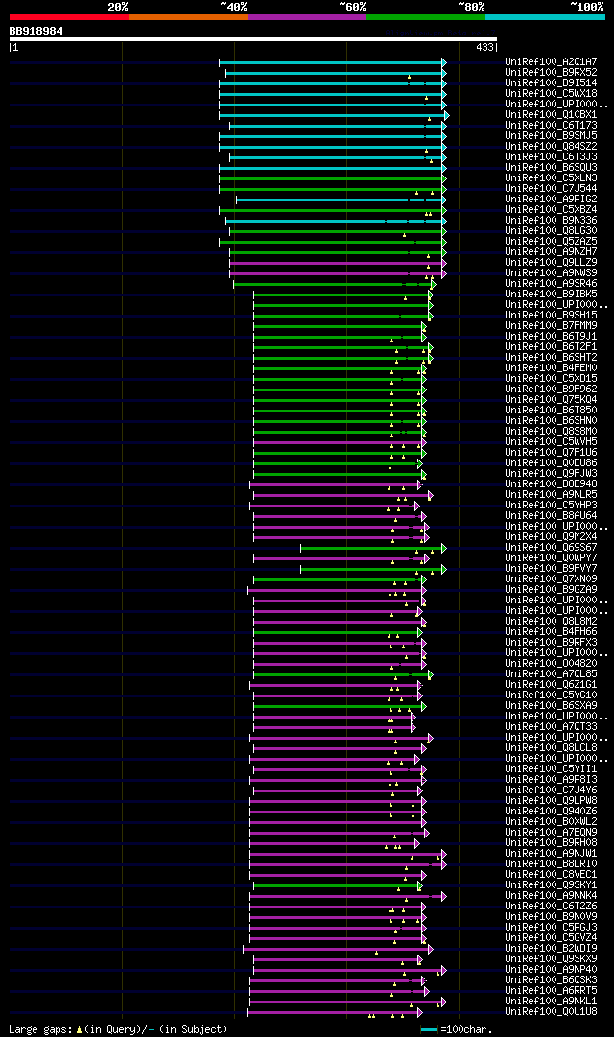Open the UniRef100_Q9SKY1 hit
614x1037 pixels.
tap(551, 884)
